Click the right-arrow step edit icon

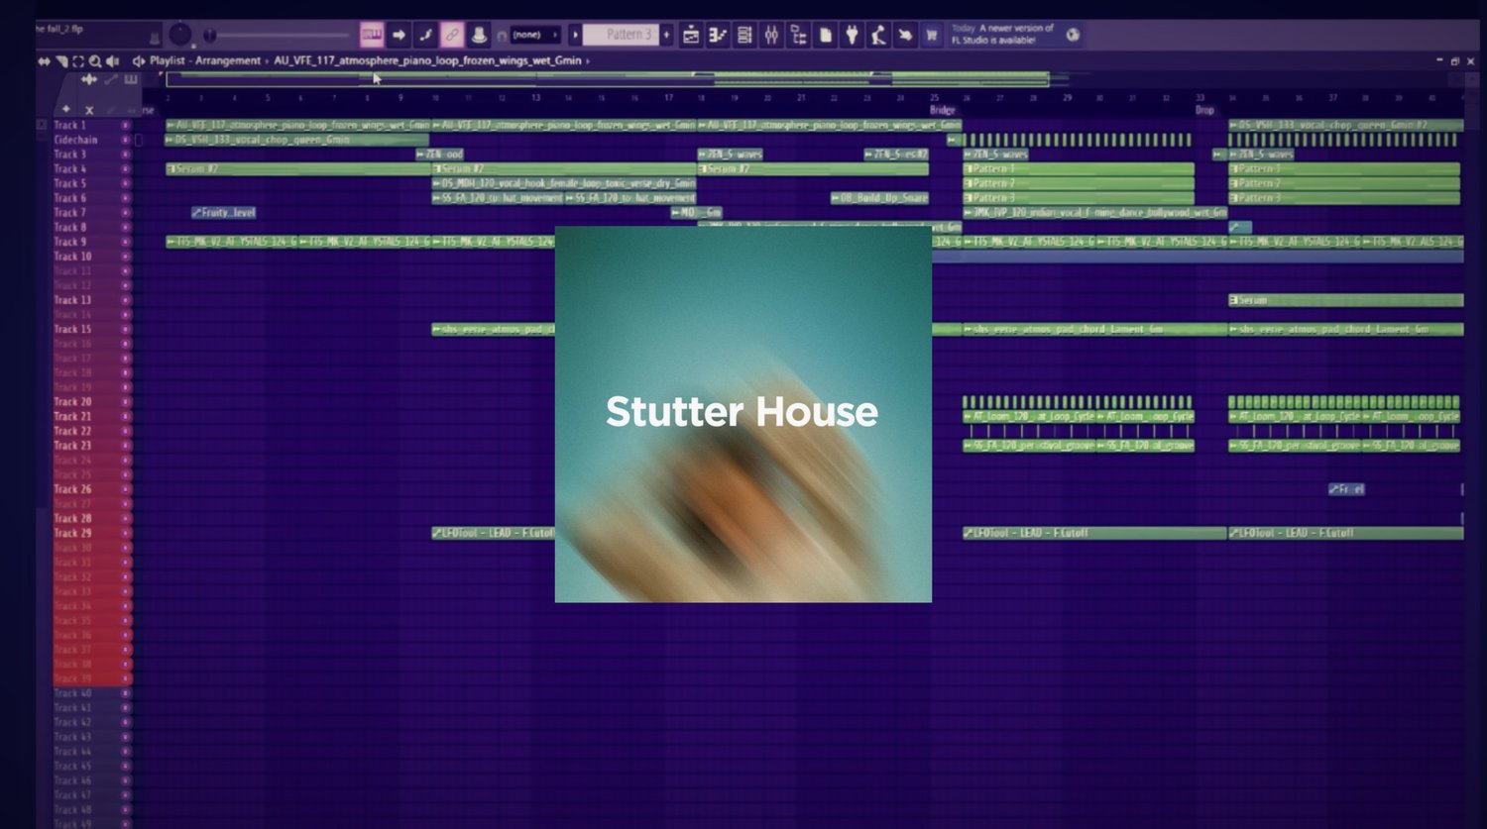[x=399, y=35]
